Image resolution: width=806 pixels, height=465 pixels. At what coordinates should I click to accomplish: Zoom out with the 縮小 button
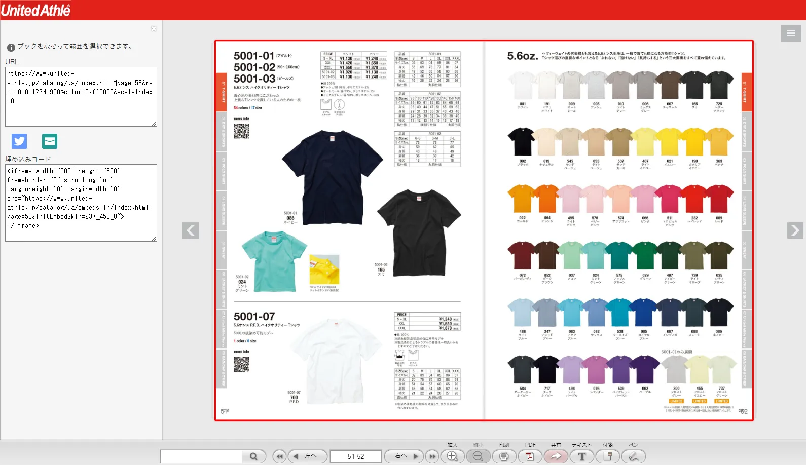point(478,456)
